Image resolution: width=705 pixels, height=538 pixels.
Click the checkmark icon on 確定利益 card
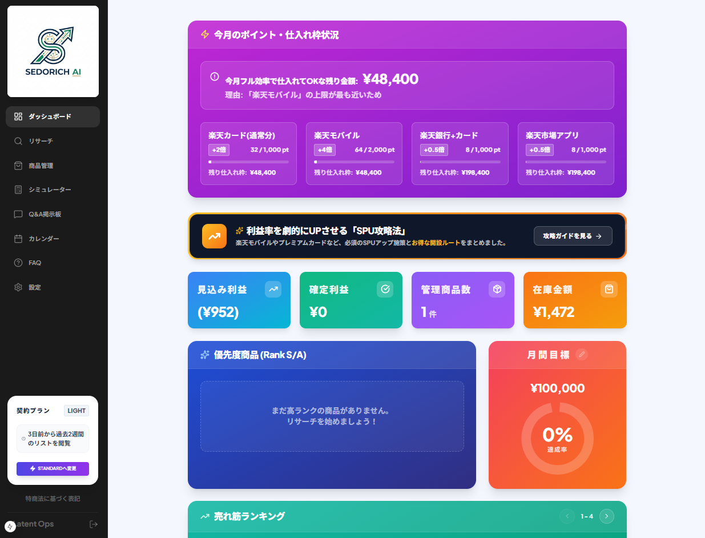[385, 289]
